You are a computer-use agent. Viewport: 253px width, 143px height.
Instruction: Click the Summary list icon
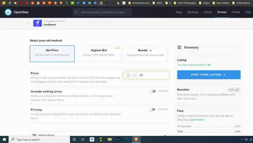(179, 48)
